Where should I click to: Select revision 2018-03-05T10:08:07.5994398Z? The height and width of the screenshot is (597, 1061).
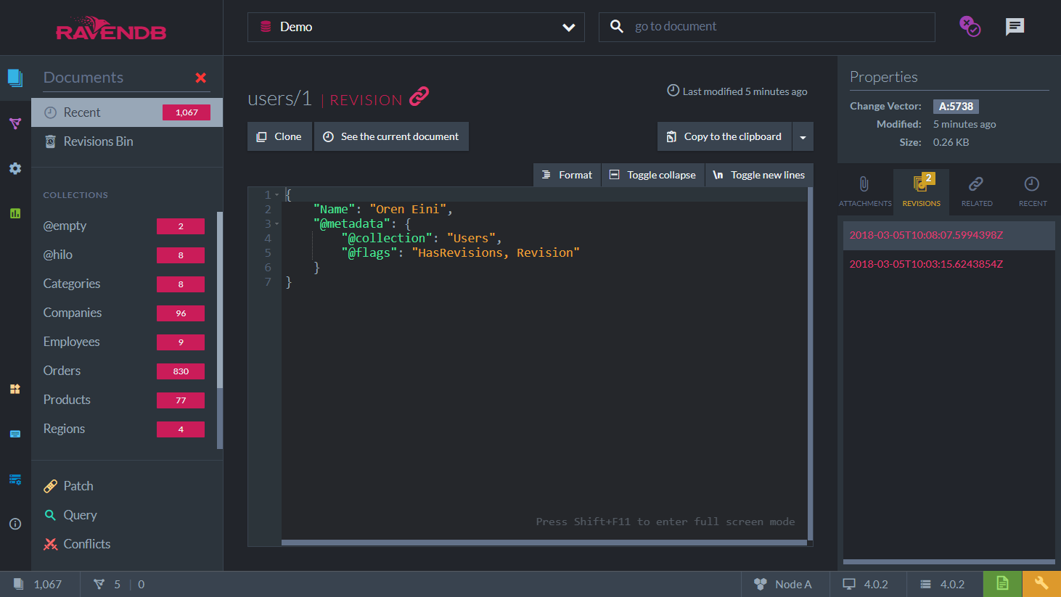point(949,235)
